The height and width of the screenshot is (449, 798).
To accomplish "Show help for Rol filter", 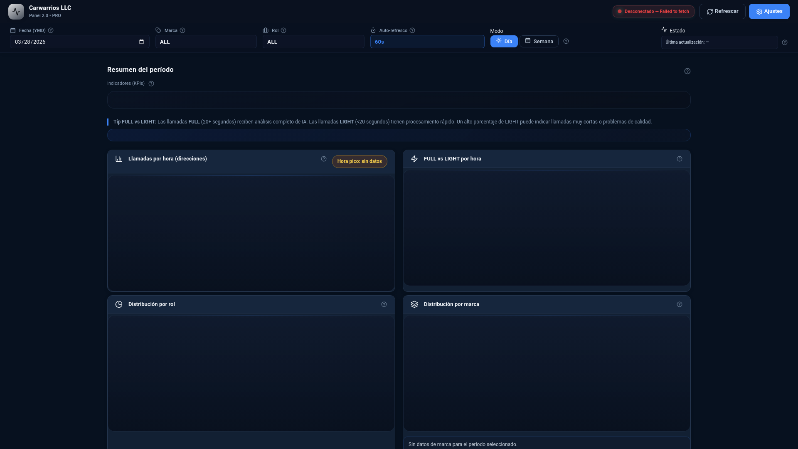I will click(x=283, y=30).
